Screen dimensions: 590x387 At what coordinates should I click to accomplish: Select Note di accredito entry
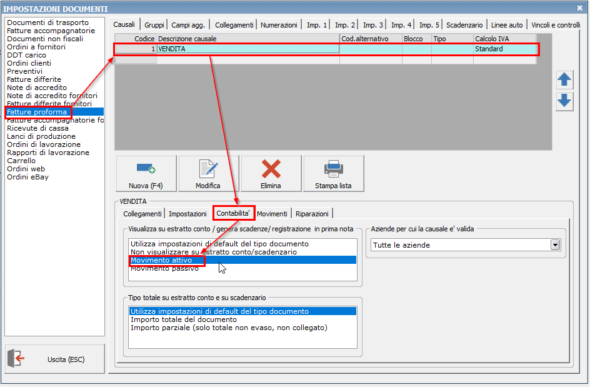(x=36, y=88)
